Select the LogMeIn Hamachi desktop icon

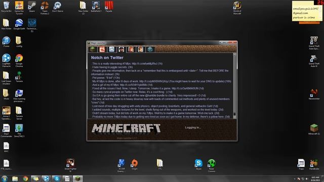point(6,60)
